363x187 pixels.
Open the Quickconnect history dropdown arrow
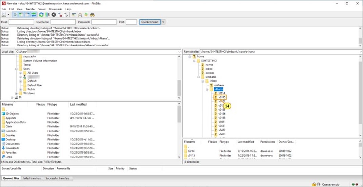[163, 22]
